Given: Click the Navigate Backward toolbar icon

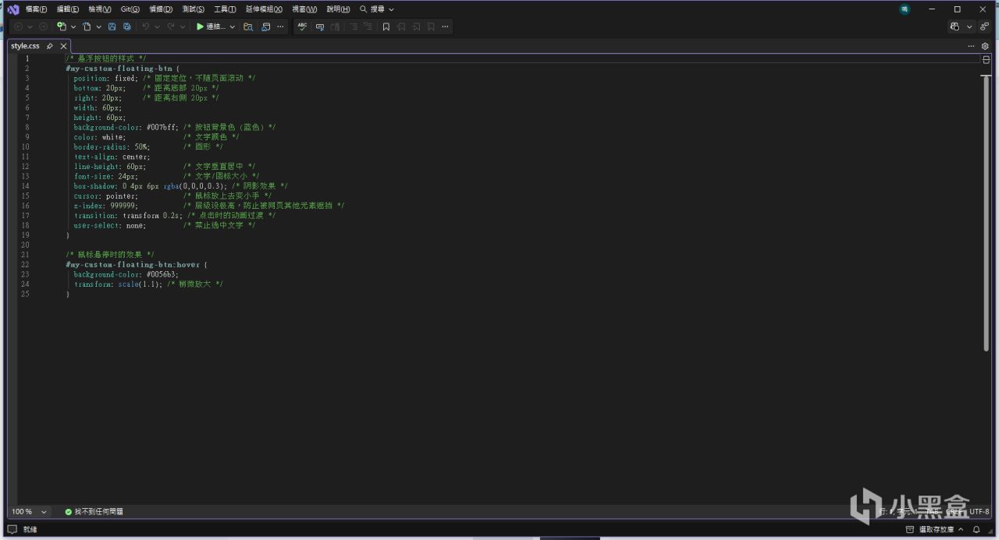Looking at the screenshot, I should (x=18, y=26).
